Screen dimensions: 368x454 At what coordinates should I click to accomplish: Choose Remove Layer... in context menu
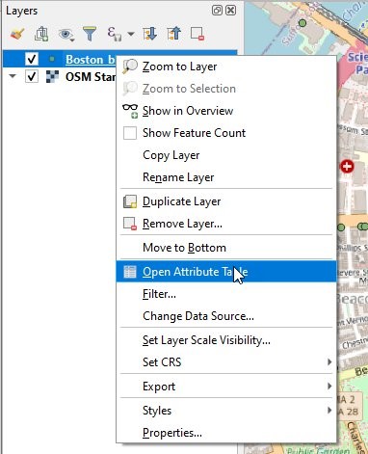click(226, 224)
